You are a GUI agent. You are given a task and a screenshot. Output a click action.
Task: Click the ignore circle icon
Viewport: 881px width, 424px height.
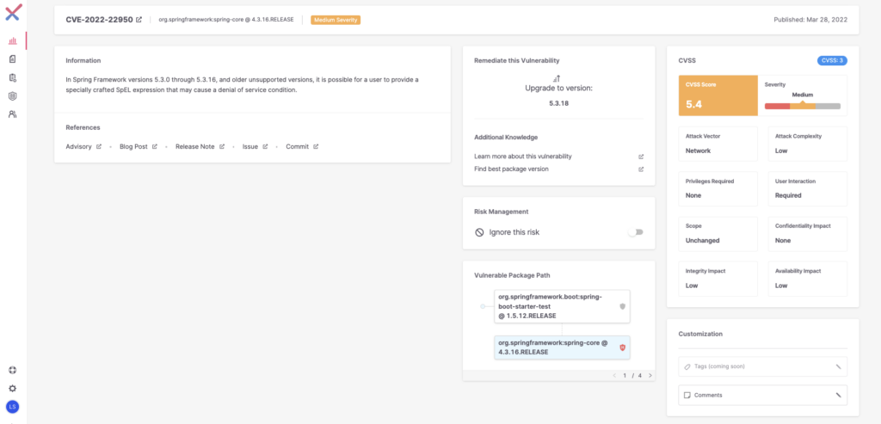pyautogui.click(x=479, y=232)
